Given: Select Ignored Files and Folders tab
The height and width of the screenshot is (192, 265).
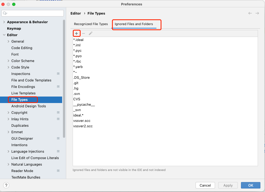Looking at the screenshot, I should [134, 24].
